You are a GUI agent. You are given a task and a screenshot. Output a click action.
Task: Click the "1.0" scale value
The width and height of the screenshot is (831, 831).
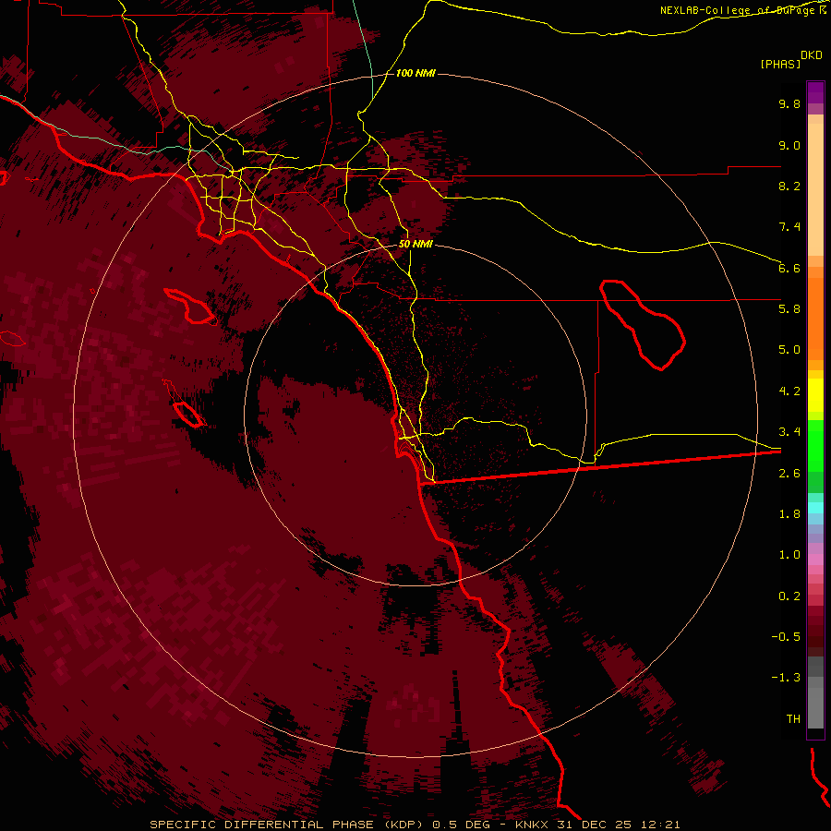[x=789, y=555]
